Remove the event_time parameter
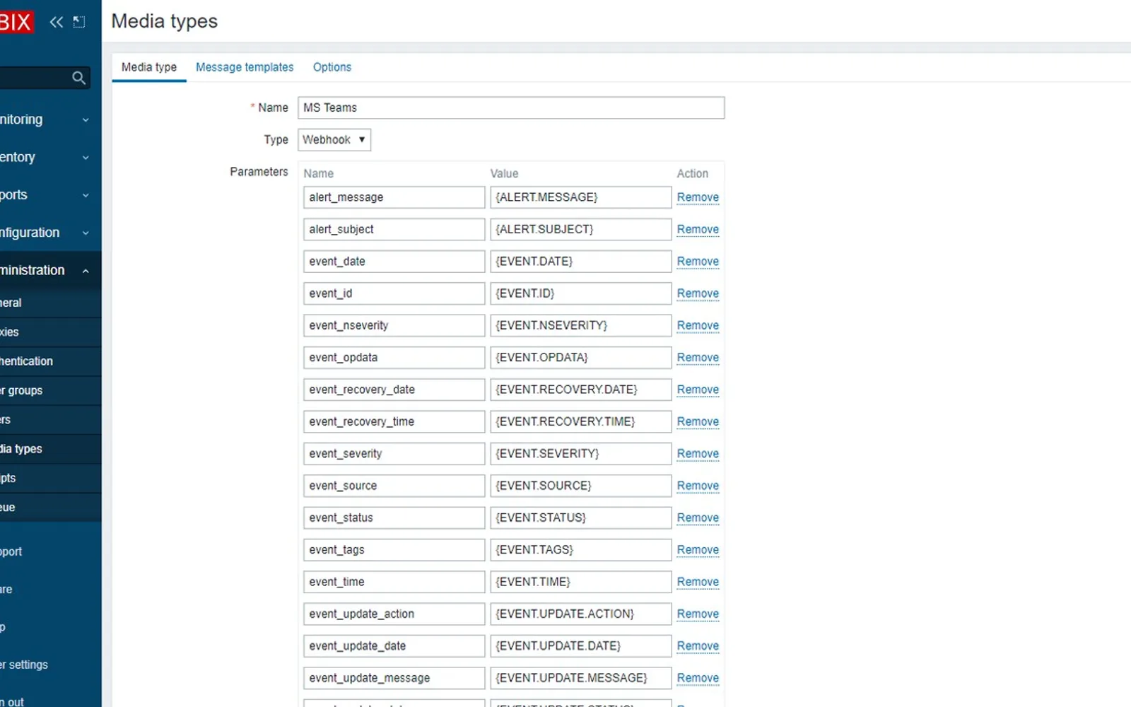The width and height of the screenshot is (1131, 707). [698, 582]
